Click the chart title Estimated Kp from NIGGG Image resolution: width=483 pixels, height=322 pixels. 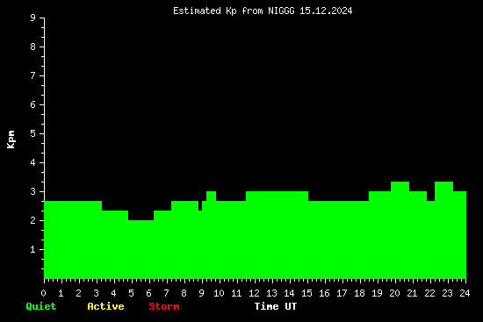[x=263, y=11]
